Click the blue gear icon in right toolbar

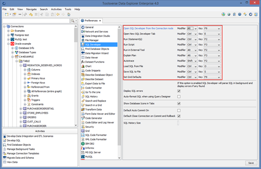tap(240, 14)
